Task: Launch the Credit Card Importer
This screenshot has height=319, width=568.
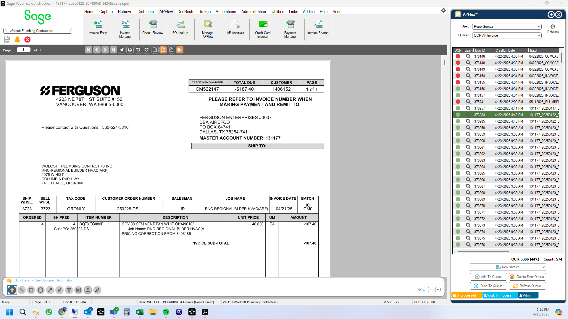Action: click(263, 29)
